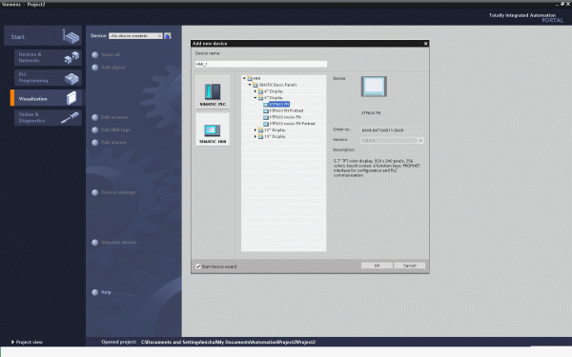Image resolution: width=572 pixels, height=357 pixels.
Task: Click the Device name input field
Action: (261, 64)
